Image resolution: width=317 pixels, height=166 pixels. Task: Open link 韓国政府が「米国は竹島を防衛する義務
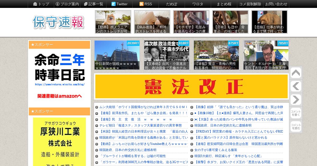pyautogui.click(x=143, y=138)
